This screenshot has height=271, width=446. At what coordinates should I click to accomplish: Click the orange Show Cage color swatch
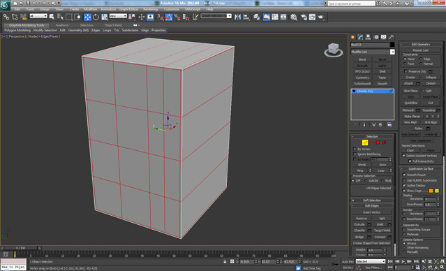point(431,191)
